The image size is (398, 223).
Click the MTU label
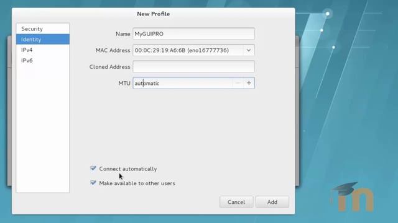click(124, 83)
